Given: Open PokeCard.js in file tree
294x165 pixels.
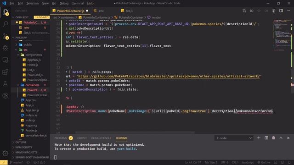Looking at the screenshot, I should (35, 75).
